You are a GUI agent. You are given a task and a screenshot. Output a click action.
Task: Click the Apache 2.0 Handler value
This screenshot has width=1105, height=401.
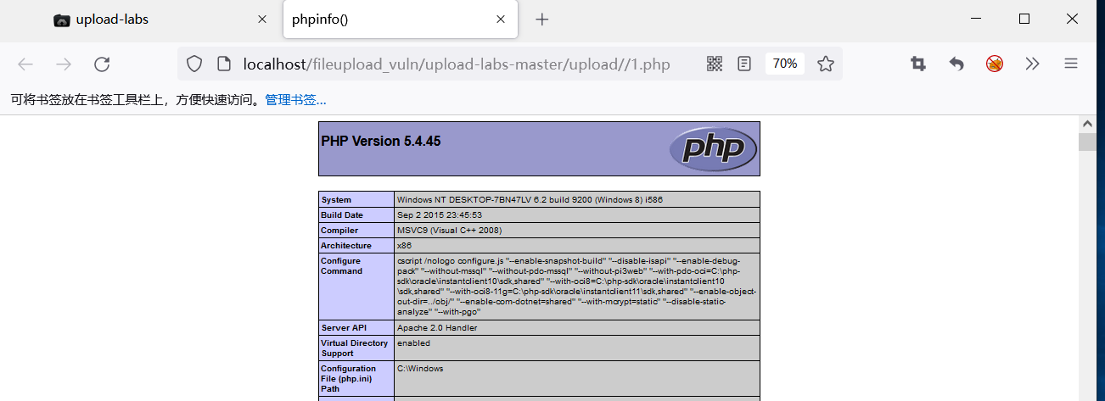437,327
